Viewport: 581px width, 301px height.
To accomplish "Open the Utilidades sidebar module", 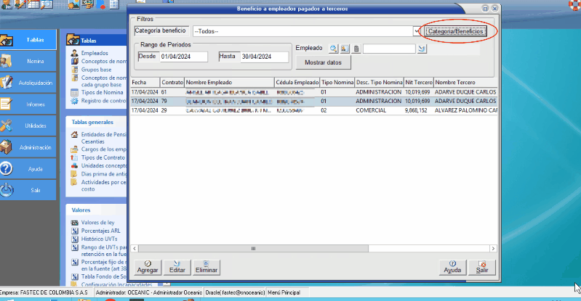I will tap(28, 125).
